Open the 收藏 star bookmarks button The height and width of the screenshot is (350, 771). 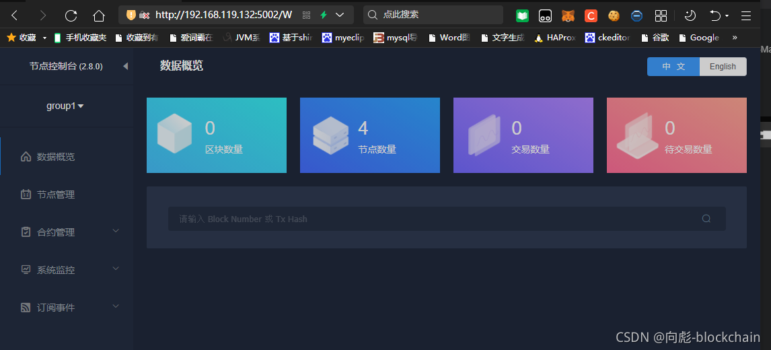(22, 38)
